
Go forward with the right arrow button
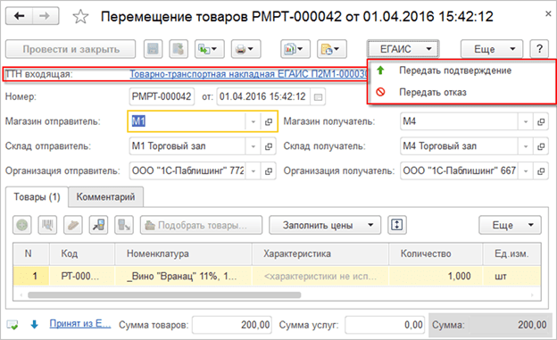(x=46, y=16)
